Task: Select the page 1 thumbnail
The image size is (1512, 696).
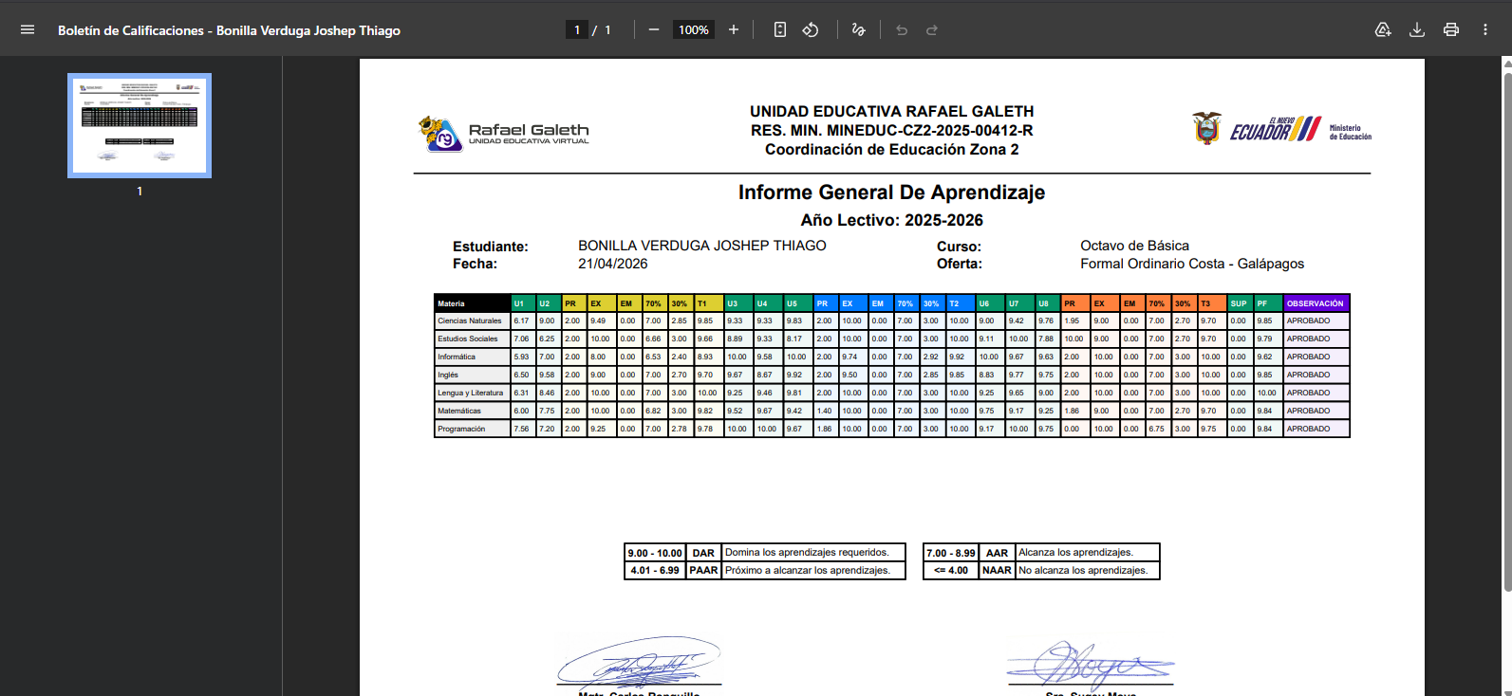Action: (140, 125)
